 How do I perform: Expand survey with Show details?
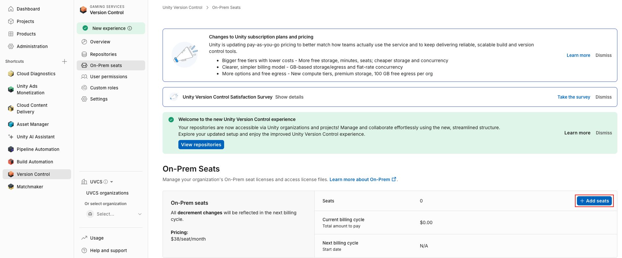pyautogui.click(x=289, y=97)
